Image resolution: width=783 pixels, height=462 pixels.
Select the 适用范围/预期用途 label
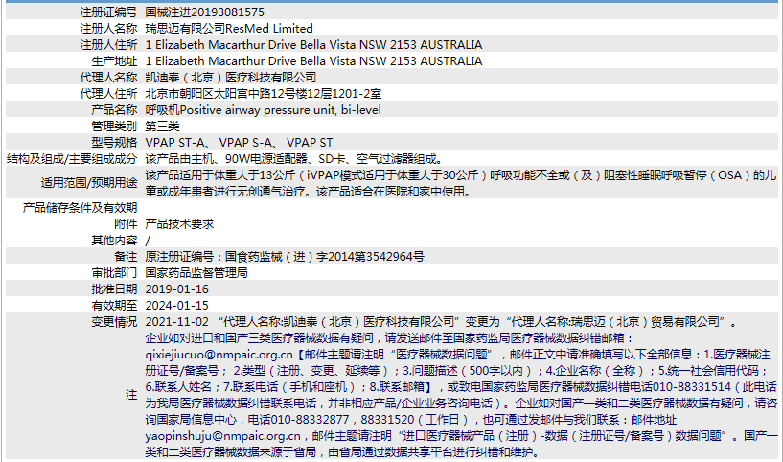point(89,183)
